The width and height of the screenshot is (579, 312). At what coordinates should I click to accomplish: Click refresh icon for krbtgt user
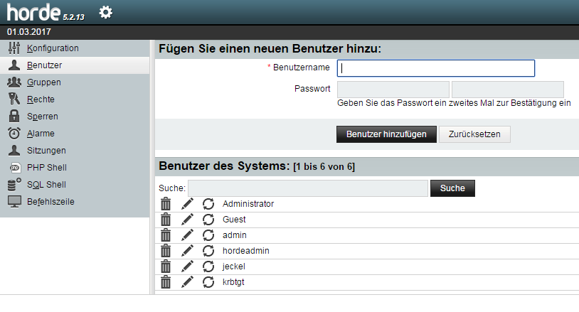(208, 282)
